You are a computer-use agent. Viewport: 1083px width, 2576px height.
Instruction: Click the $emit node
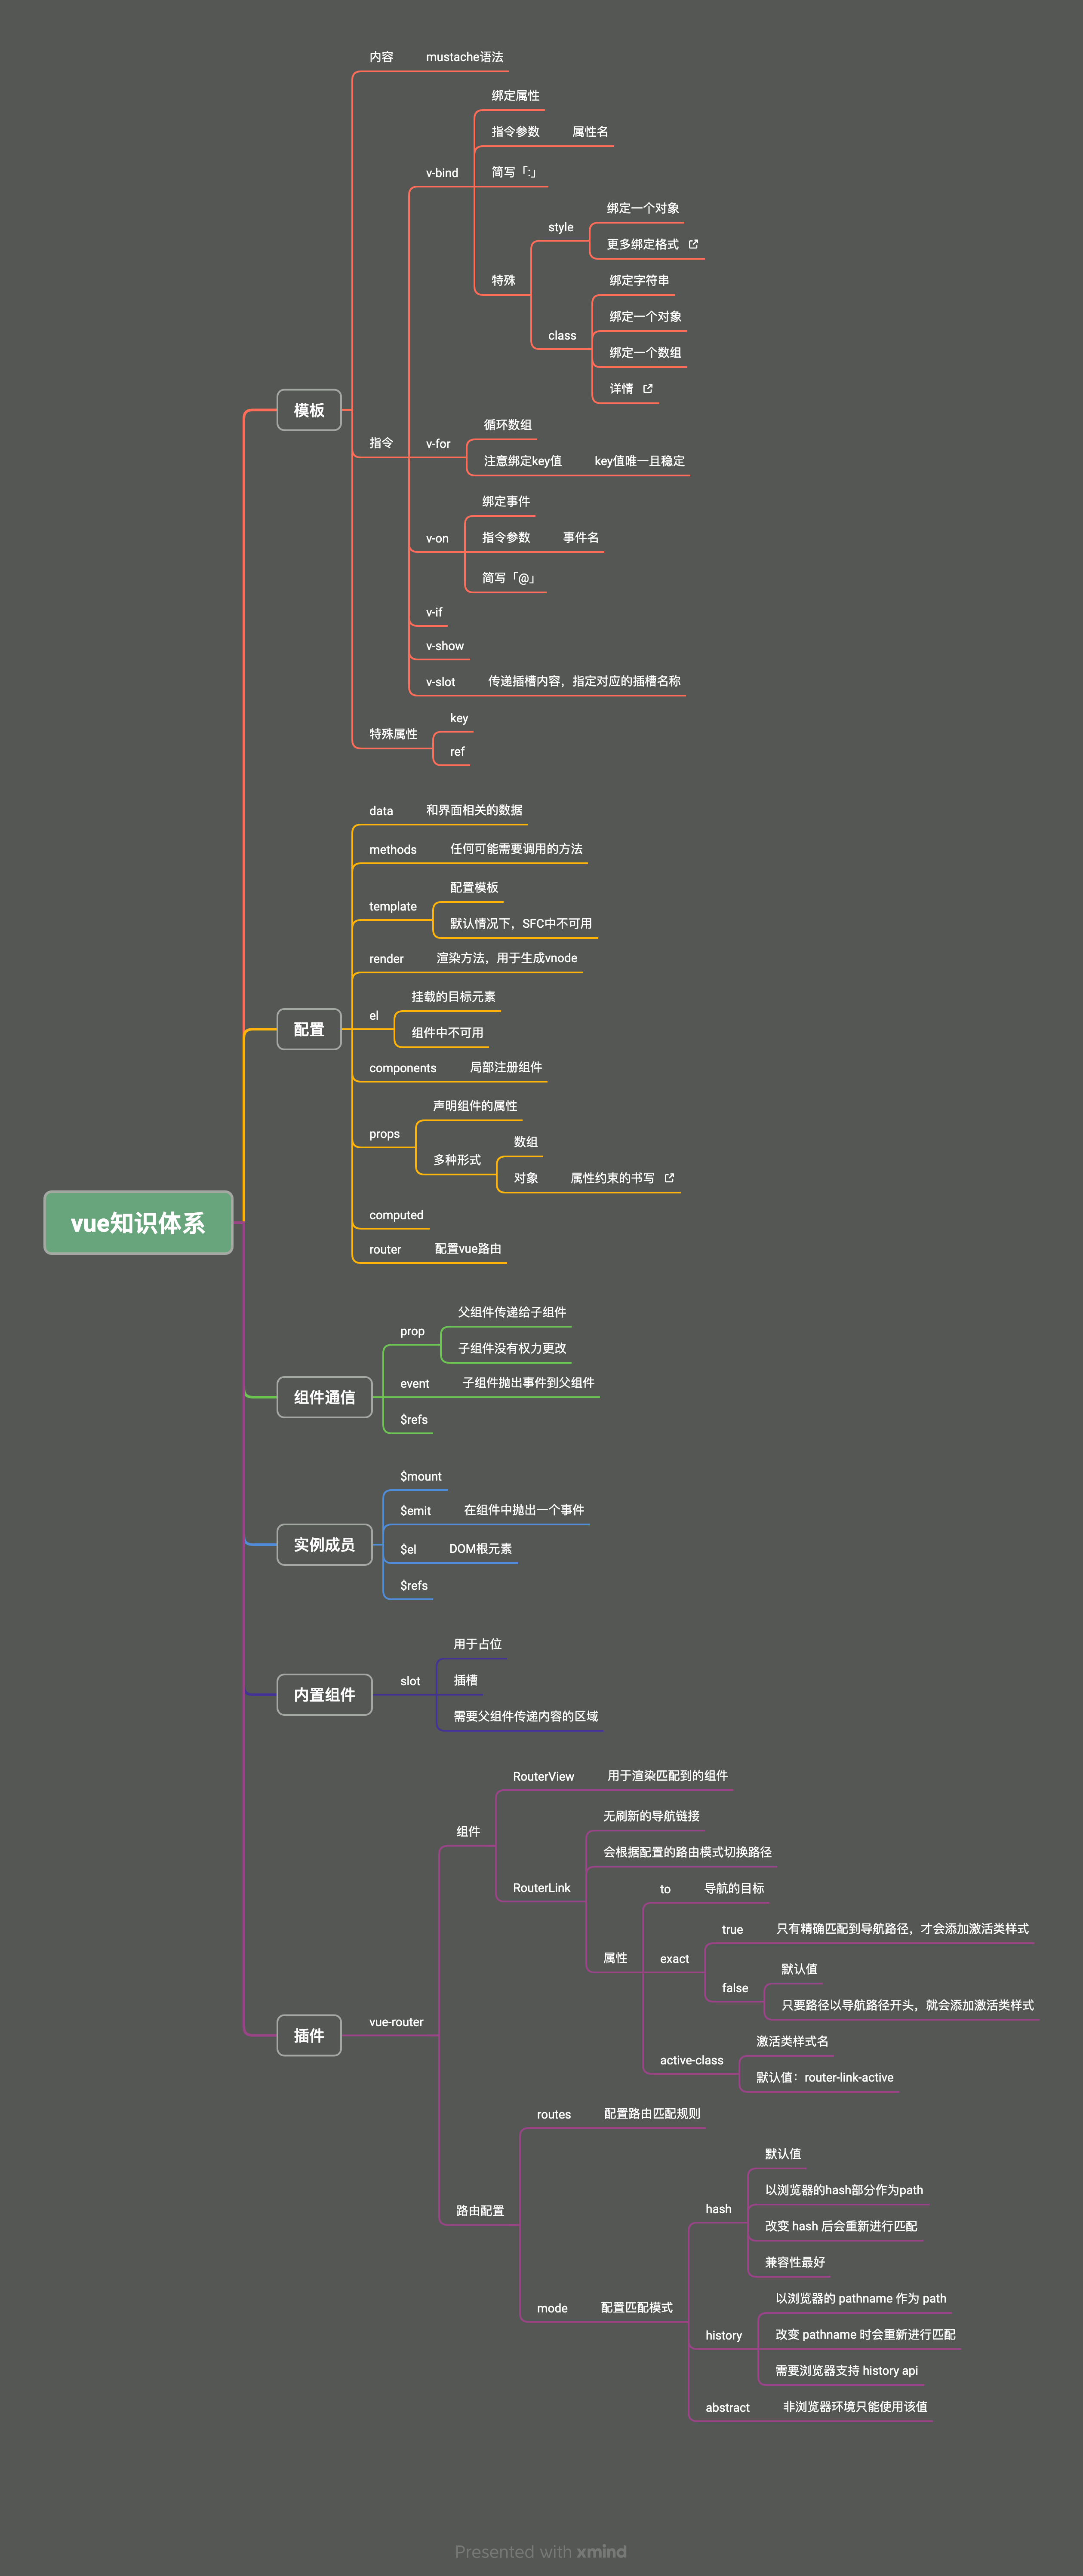pyautogui.click(x=416, y=1511)
